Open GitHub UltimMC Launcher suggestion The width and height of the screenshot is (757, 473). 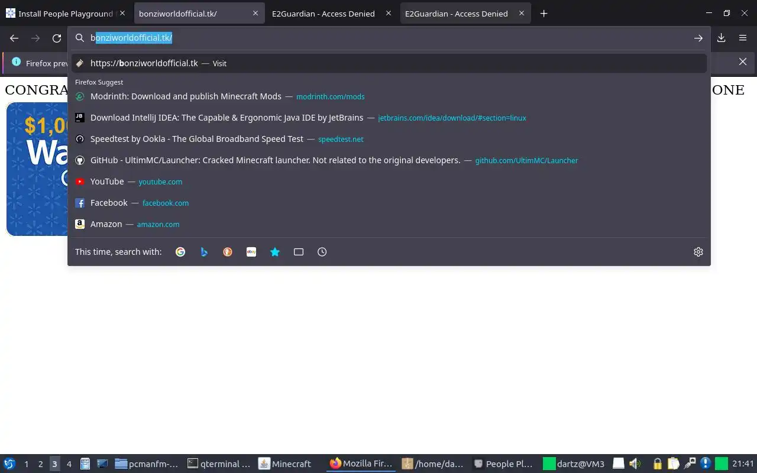point(389,160)
